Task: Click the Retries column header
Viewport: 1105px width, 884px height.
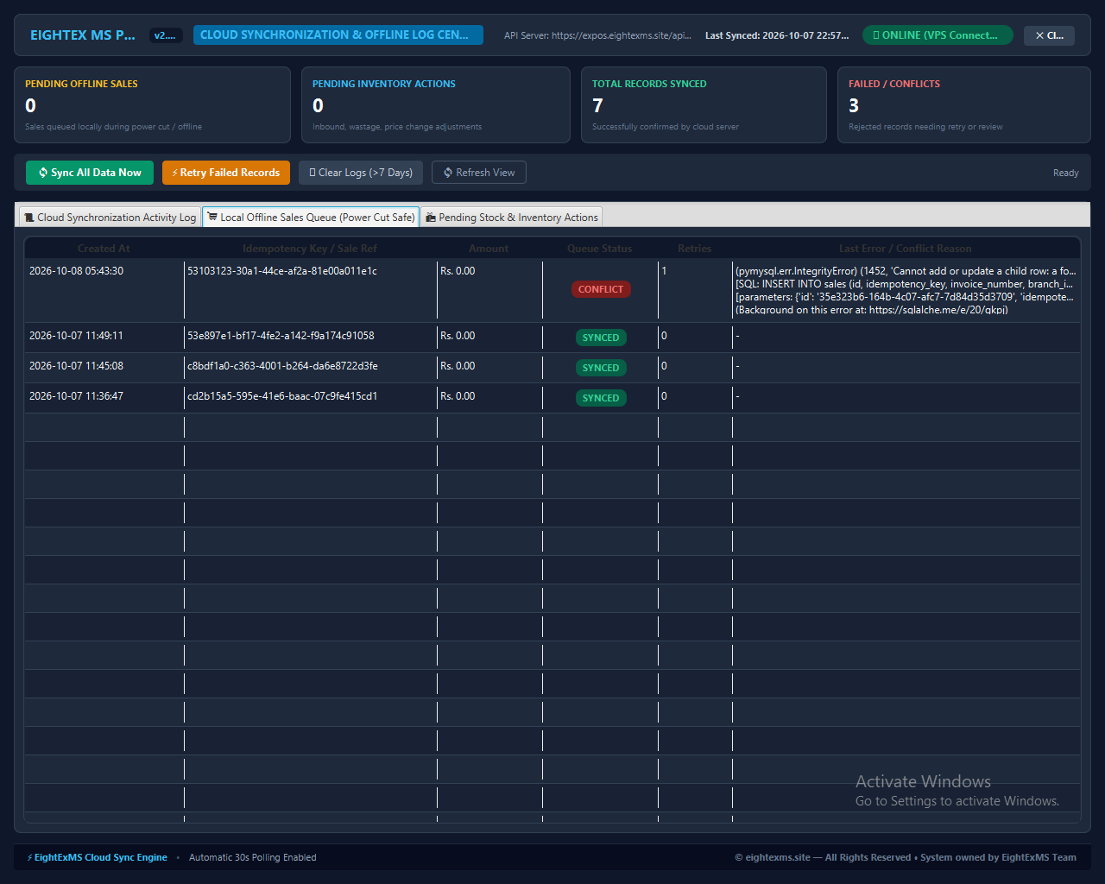Action: pos(695,249)
